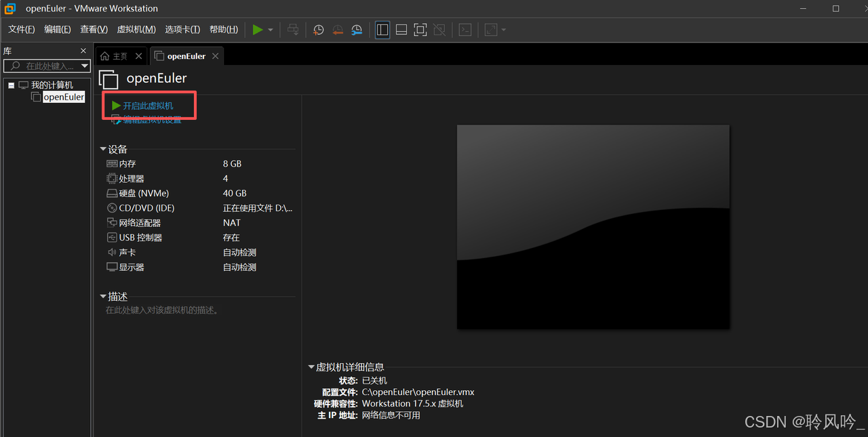Image resolution: width=868 pixels, height=437 pixels.
Task: Collapse the 我的计算机 tree node
Action: point(12,85)
